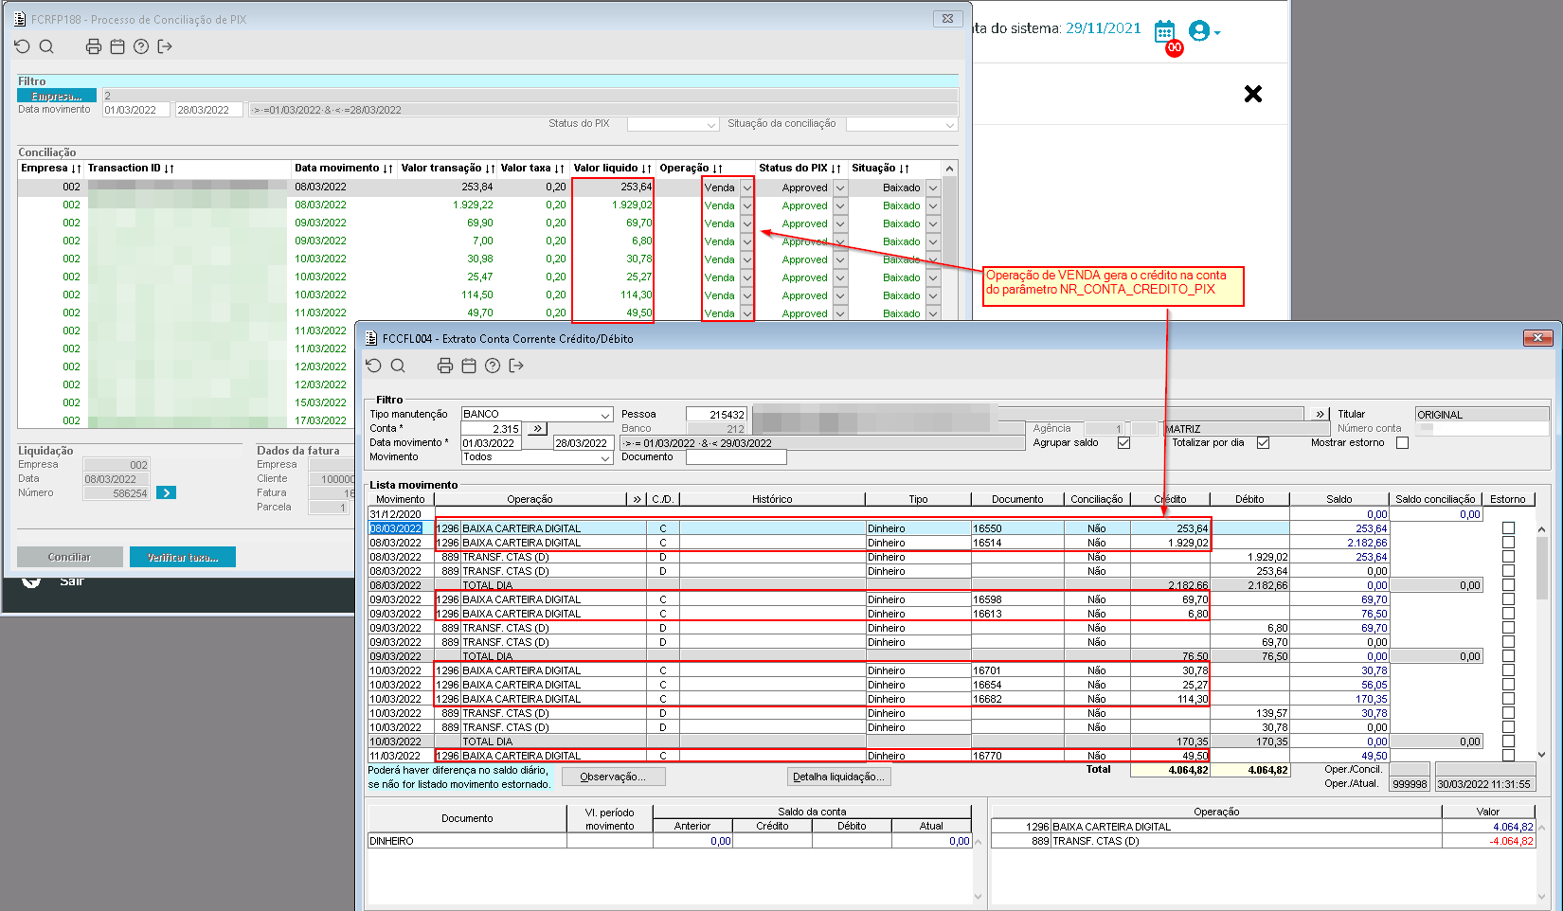This screenshot has height=911, width=1563.
Task: Click exit icon in FCRFP188 toolbar
Action: click(165, 46)
